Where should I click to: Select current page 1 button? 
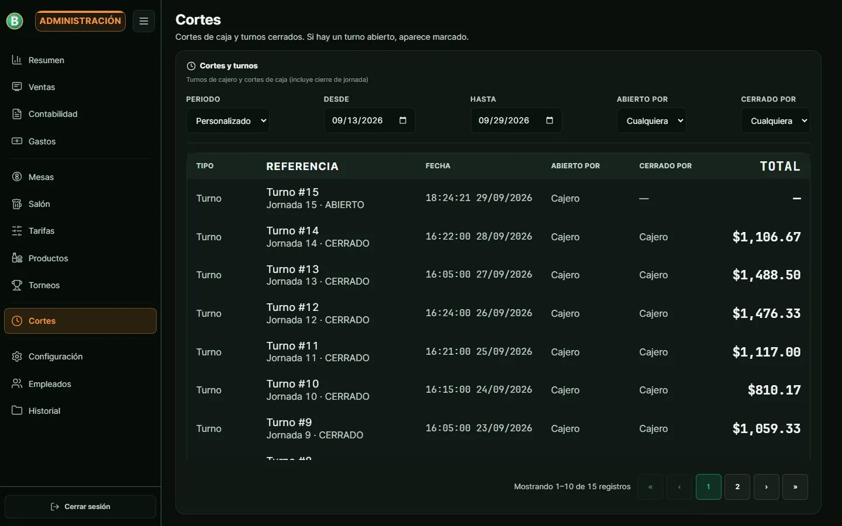[x=709, y=487]
